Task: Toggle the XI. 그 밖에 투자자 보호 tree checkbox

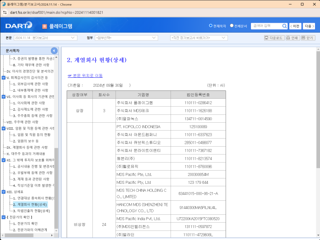Action: click(x=3, y=160)
